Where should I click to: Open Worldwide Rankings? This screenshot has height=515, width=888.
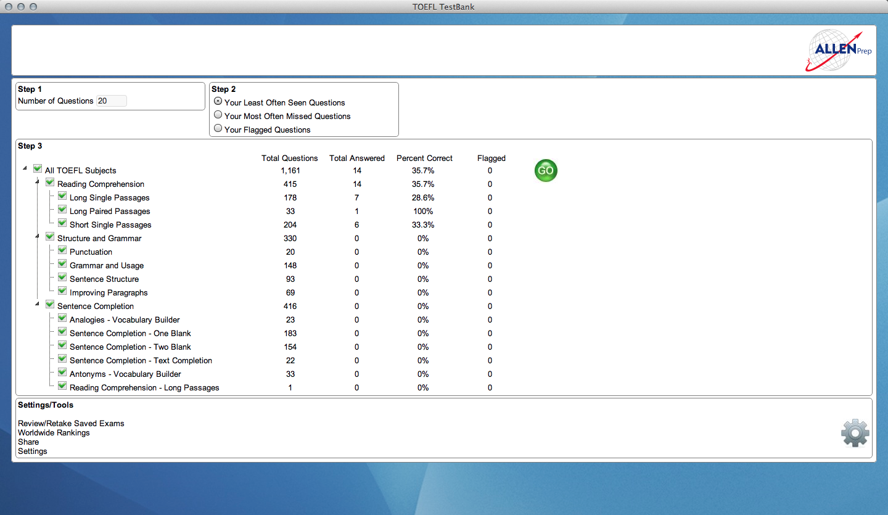54,432
